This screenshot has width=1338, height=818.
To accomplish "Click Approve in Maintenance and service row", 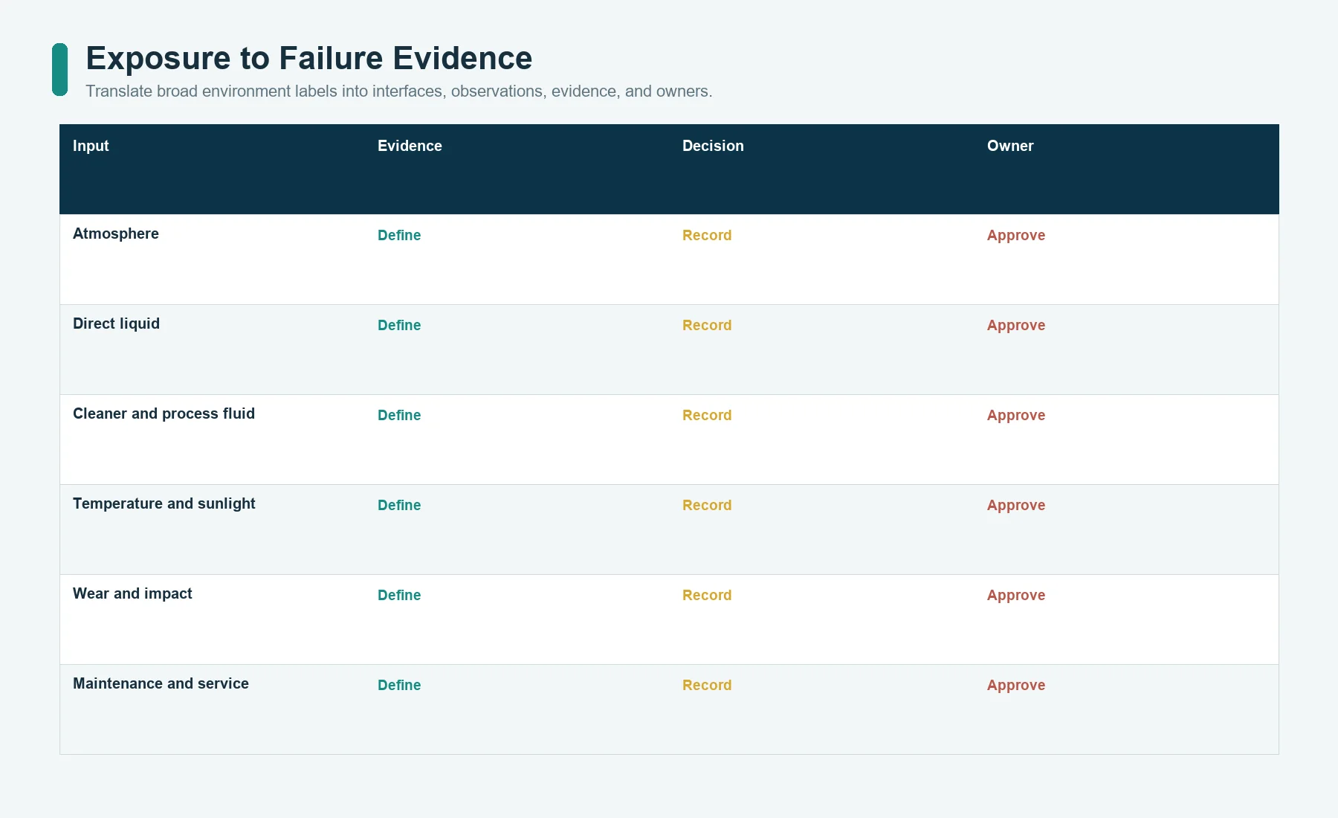I will point(1016,685).
